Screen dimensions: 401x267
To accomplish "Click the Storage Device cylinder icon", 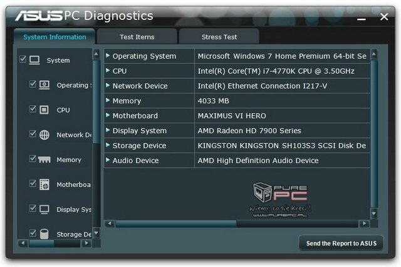I will pos(44,234).
